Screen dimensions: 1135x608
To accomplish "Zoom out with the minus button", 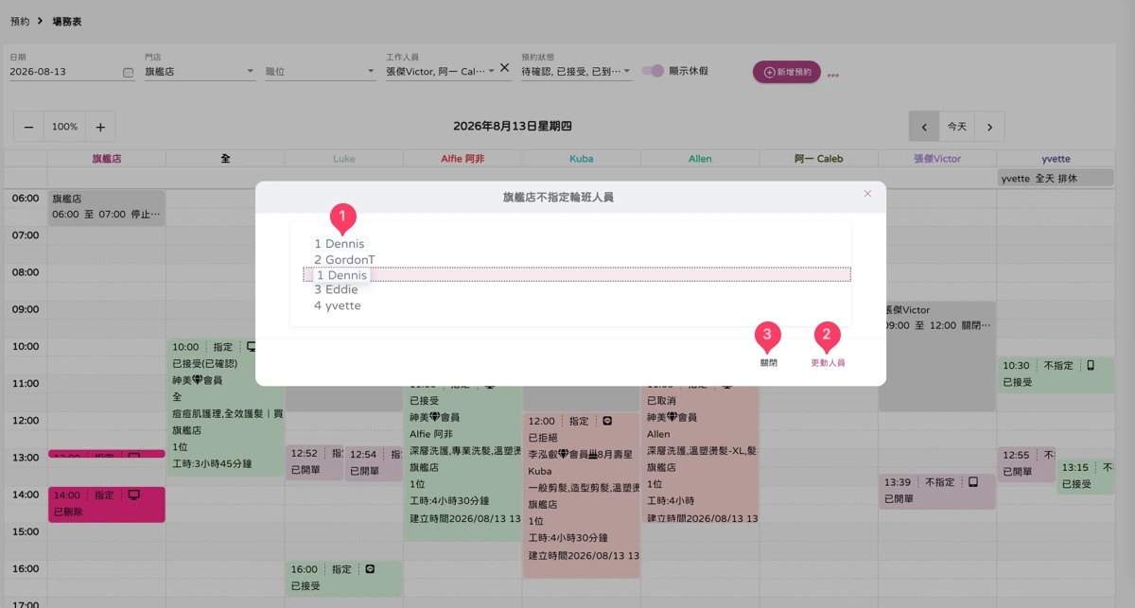I will (28, 127).
